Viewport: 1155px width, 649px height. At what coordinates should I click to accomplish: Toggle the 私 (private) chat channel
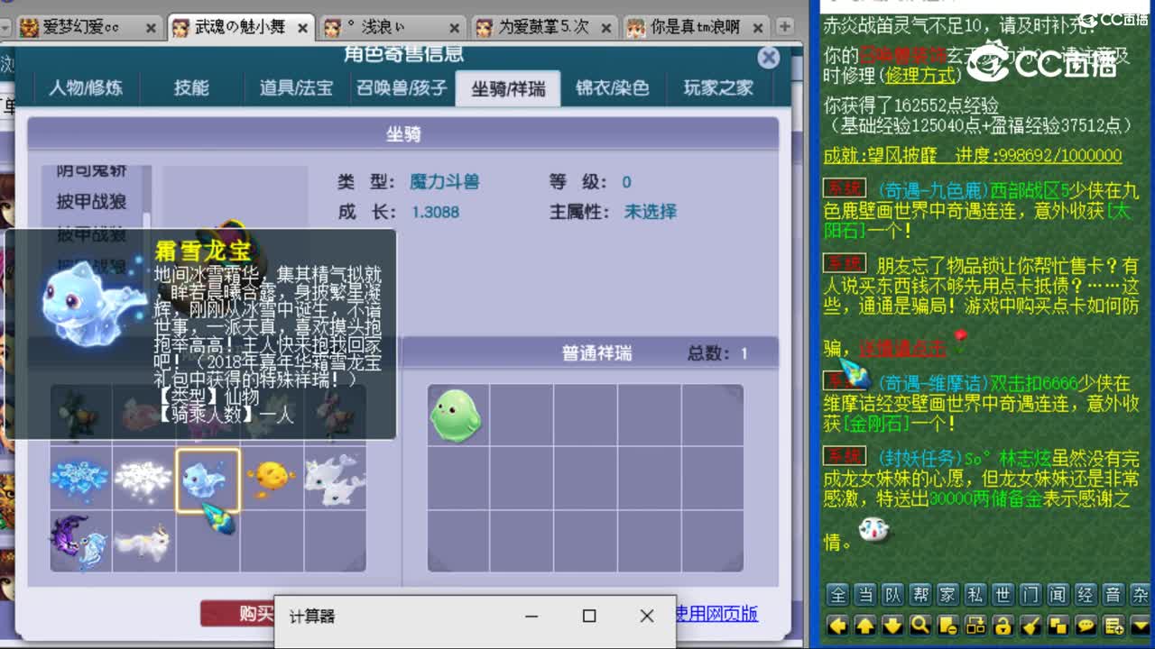click(975, 594)
